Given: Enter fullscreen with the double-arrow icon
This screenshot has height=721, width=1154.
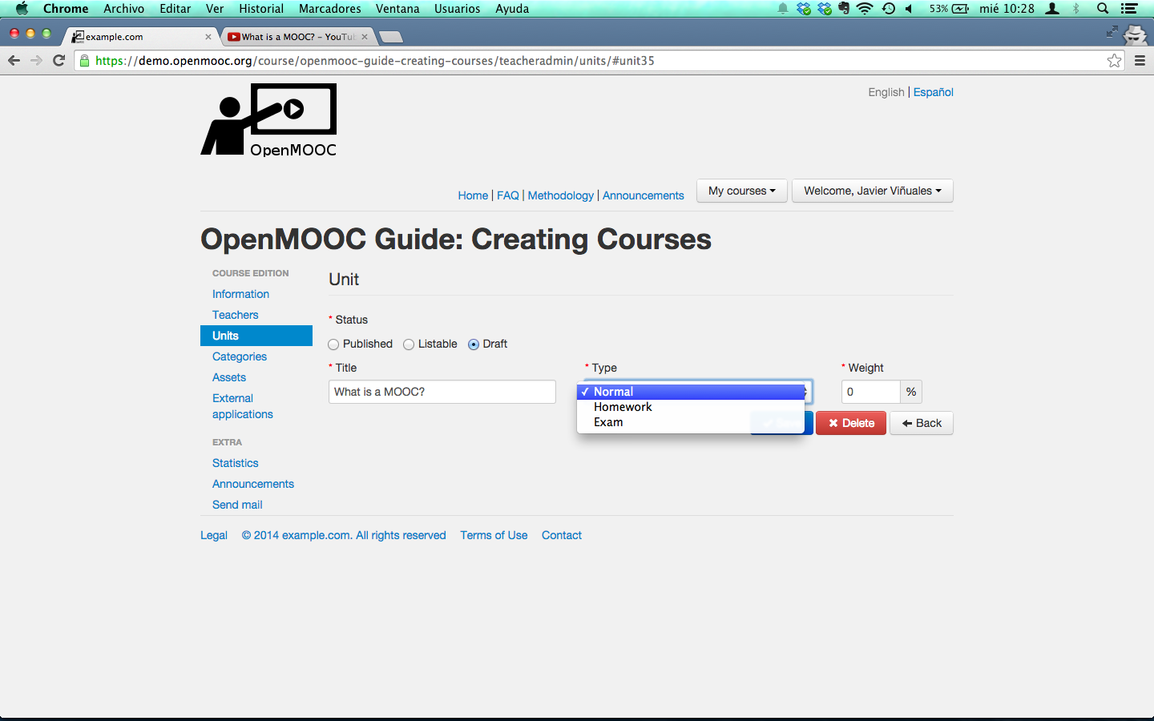Looking at the screenshot, I should [x=1112, y=32].
